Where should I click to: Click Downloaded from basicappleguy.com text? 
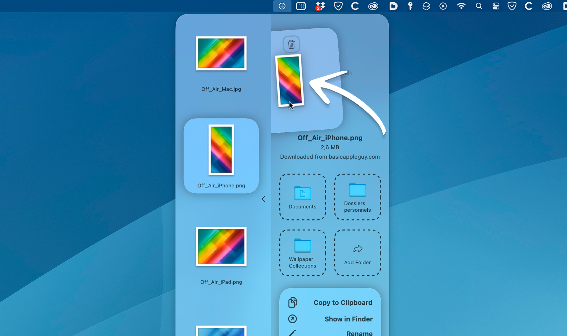(330, 157)
